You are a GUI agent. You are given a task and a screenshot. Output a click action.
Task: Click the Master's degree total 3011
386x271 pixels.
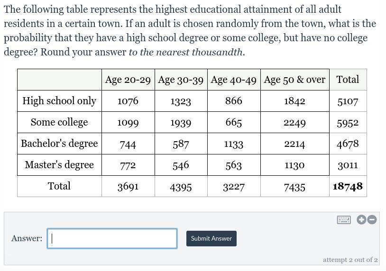tap(348, 165)
